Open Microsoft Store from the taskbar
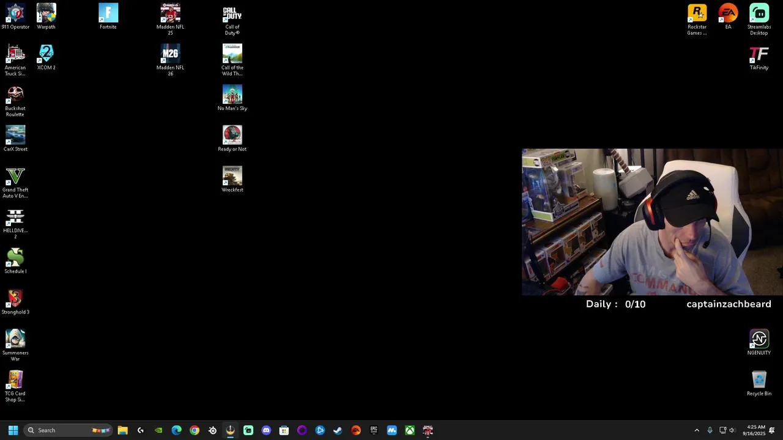This screenshot has height=440, width=783. (x=284, y=430)
